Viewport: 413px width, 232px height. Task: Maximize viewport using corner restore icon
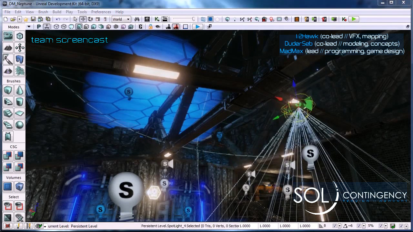click(x=408, y=27)
